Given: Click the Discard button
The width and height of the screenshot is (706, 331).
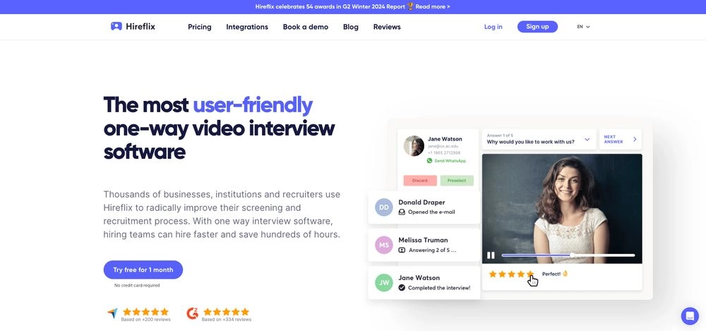Looking at the screenshot, I should [420, 181].
